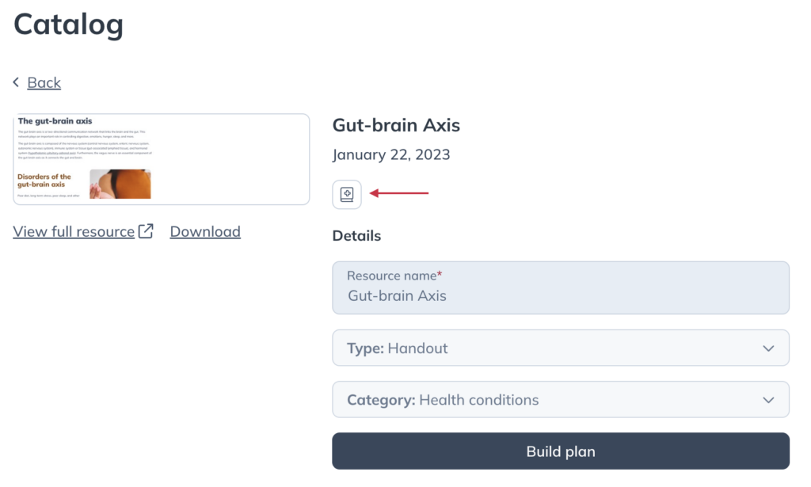This screenshot has height=487, width=811.
Task: Click the photo inside the handout preview
Action: pos(120,184)
